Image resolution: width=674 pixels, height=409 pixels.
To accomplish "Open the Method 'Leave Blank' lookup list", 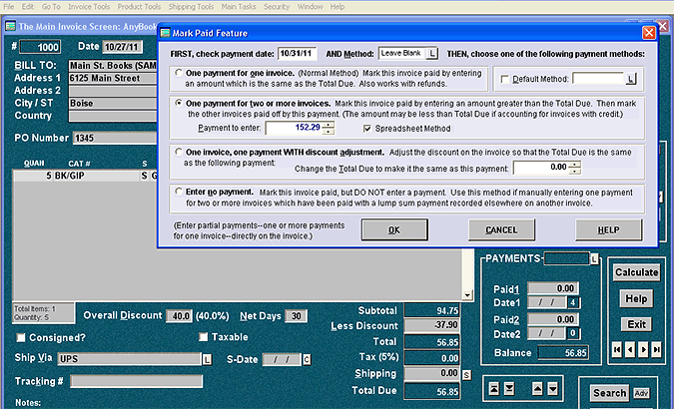I will (x=431, y=52).
